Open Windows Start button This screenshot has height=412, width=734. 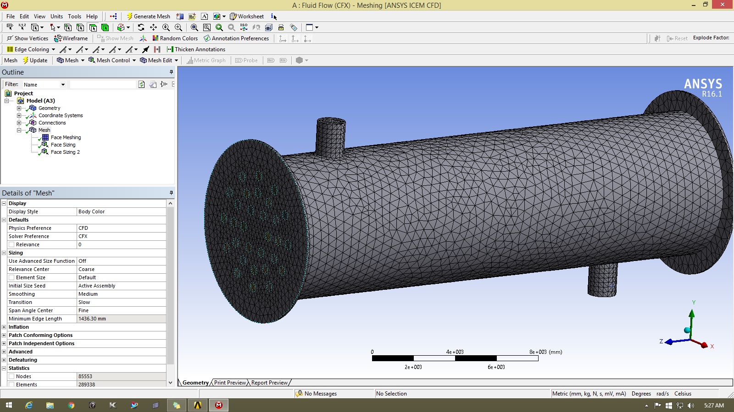pyautogui.click(x=9, y=405)
